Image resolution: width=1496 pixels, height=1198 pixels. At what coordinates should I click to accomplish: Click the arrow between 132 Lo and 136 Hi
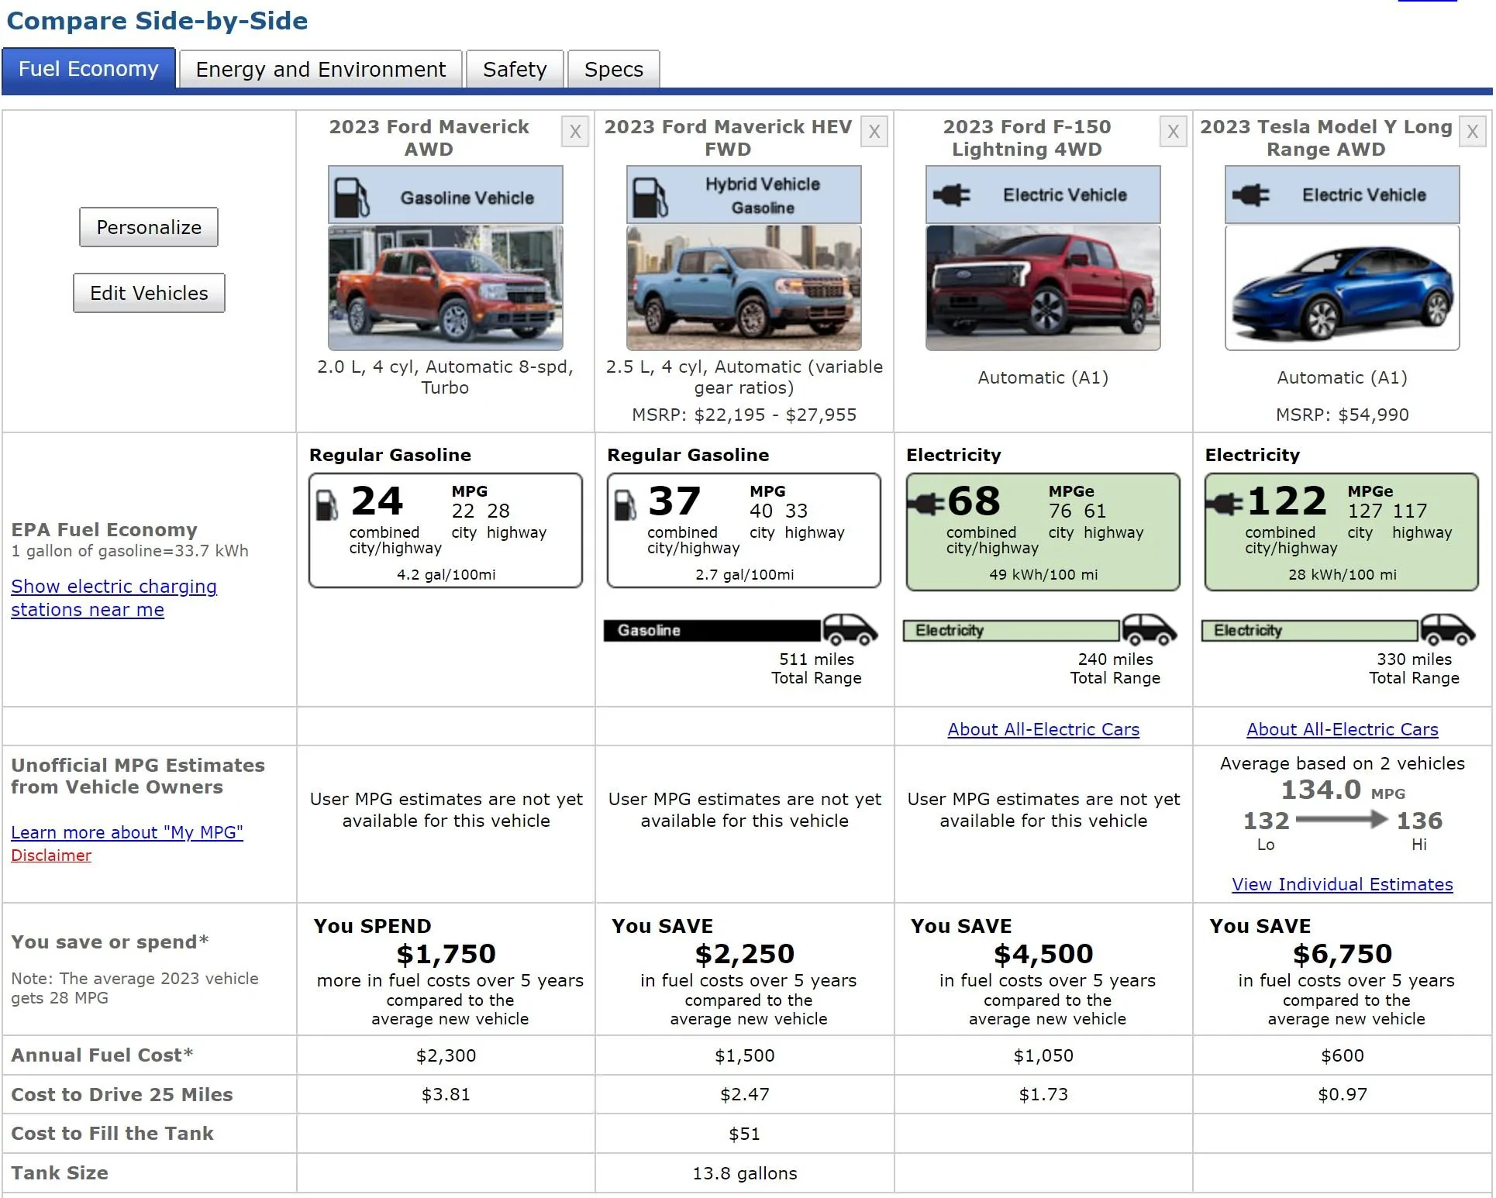[x=1342, y=819]
